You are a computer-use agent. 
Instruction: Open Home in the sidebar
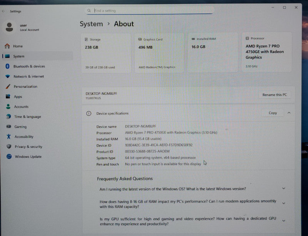pyautogui.click(x=37, y=46)
